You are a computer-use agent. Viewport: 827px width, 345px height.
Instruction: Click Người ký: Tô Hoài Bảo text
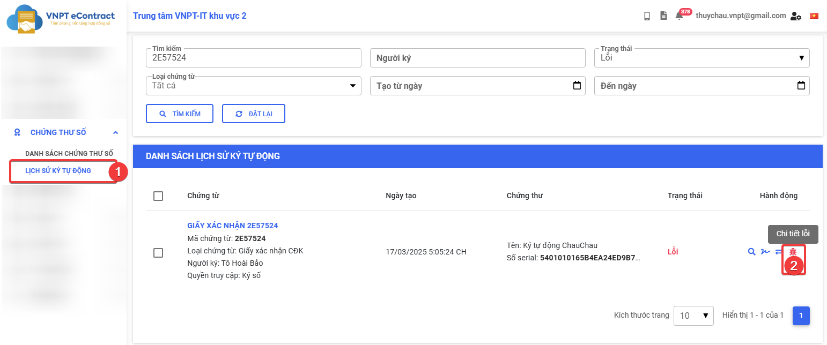(x=225, y=263)
